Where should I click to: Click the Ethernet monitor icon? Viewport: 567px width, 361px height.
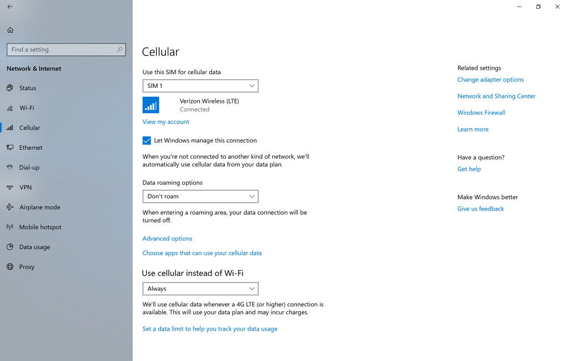(x=10, y=147)
